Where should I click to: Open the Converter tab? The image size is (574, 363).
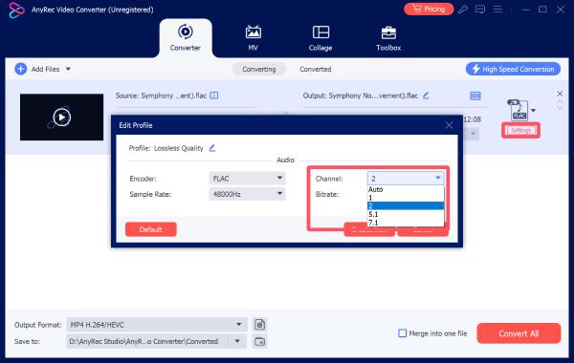point(186,38)
